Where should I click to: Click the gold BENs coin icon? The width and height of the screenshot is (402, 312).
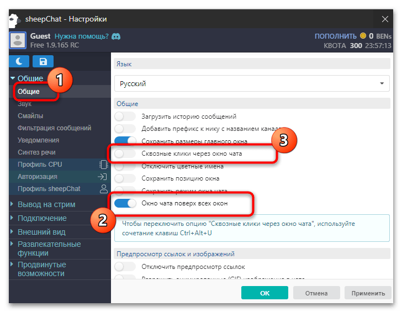pyautogui.click(x=363, y=36)
